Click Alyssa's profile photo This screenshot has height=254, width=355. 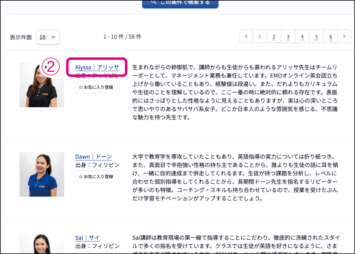[x=42, y=85]
